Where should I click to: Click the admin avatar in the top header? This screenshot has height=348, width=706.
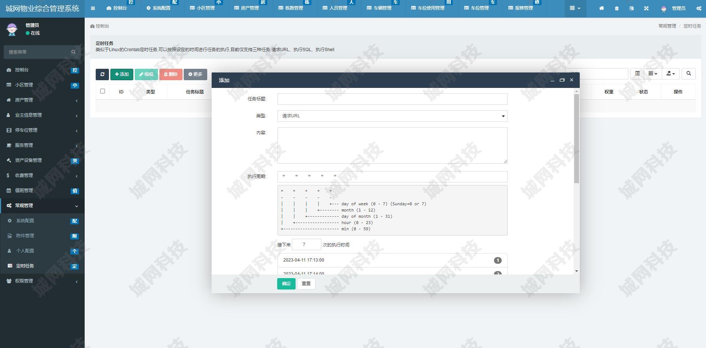(664, 9)
